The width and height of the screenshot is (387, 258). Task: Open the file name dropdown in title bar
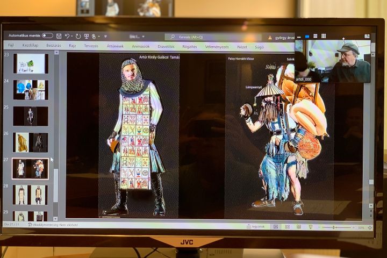click(143, 37)
